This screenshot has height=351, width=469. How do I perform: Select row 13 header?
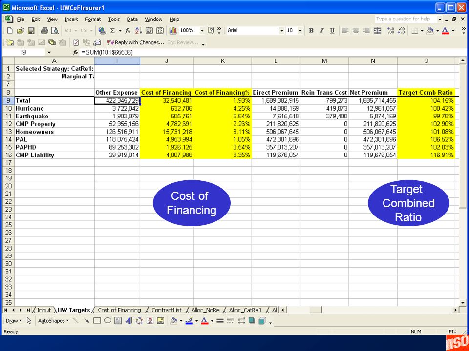pyautogui.click(x=8, y=132)
